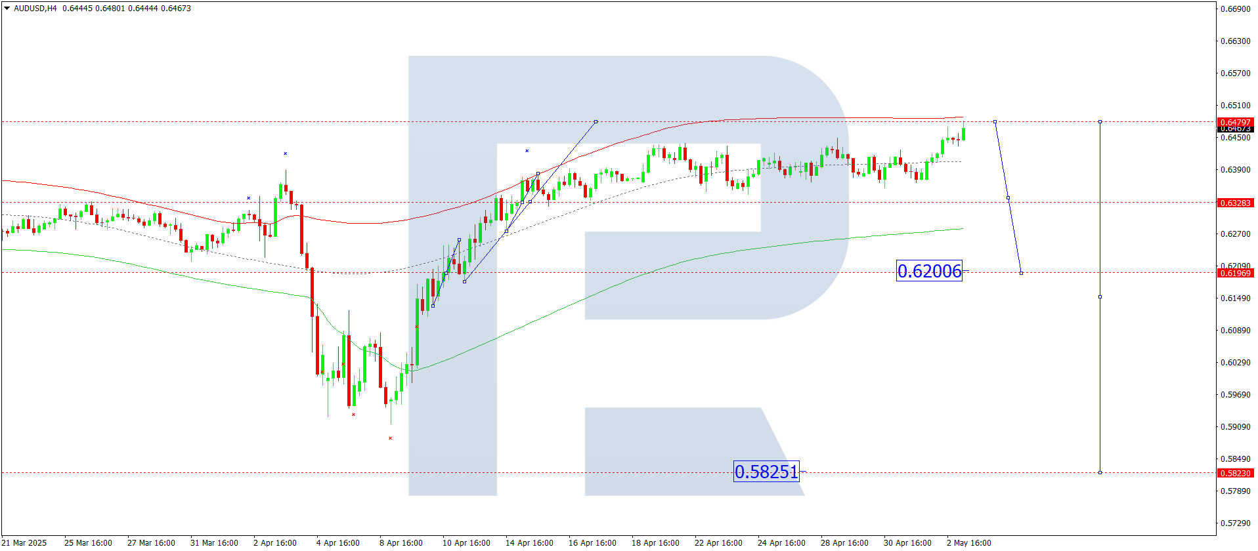This screenshot has height=551, width=1258.
Task: Select the vertical range line's midpoint handle
Action: point(1100,297)
